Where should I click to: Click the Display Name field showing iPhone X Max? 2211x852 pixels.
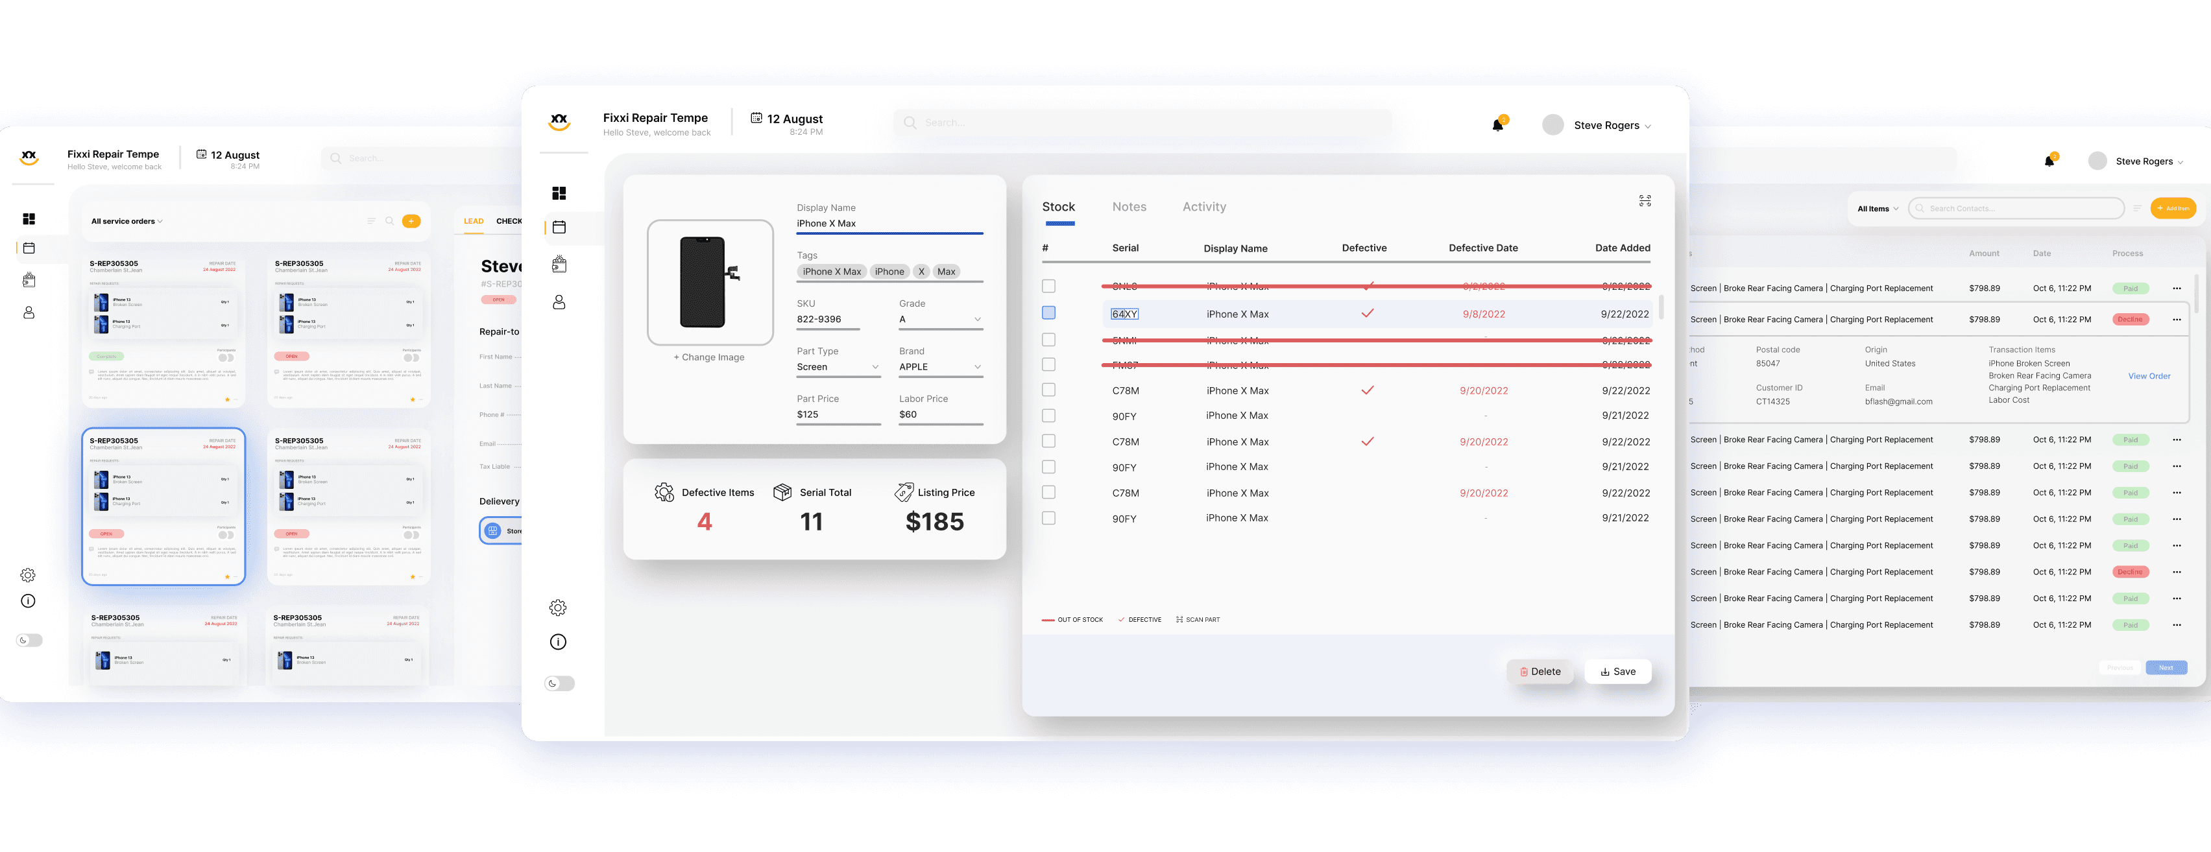point(889,224)
